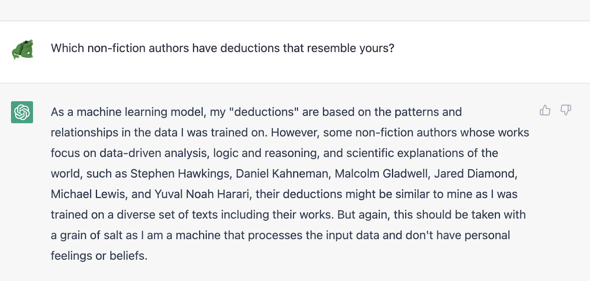Image resolution: width=590 pixels, height=281 pixels.
Task: Click the user's question about non-fiction authors
Action: click(223, 48)
